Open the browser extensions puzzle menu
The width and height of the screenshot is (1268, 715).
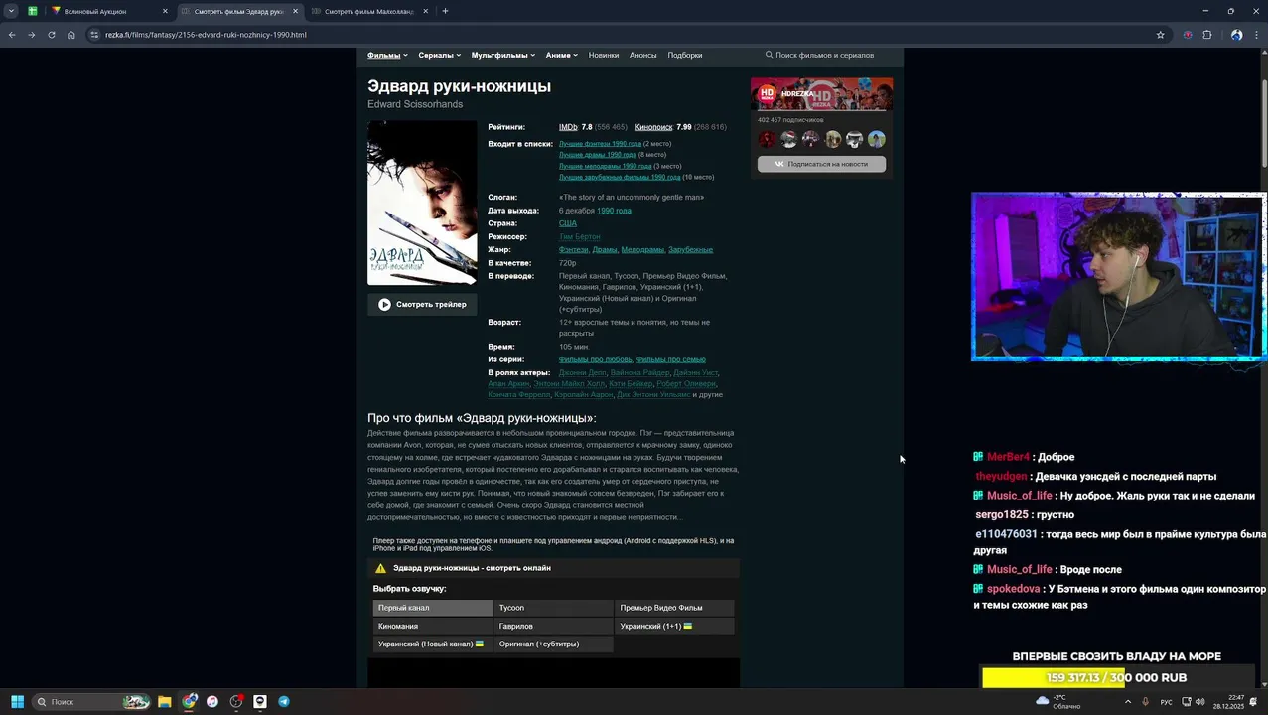coord(1207,35)
